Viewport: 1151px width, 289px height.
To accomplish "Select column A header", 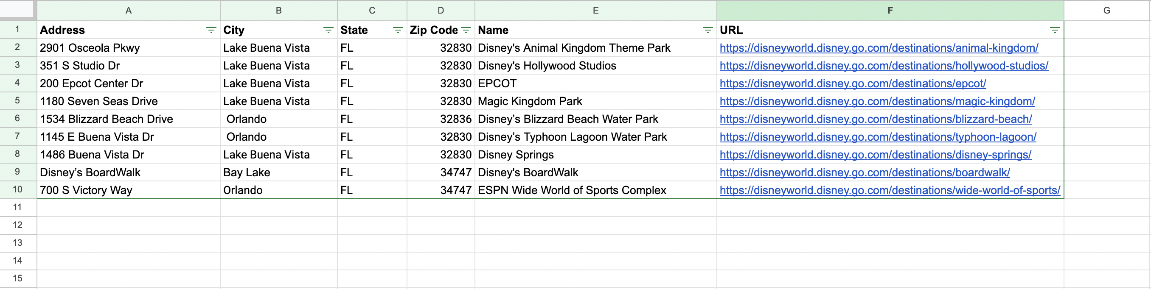I will coord(128,10).
